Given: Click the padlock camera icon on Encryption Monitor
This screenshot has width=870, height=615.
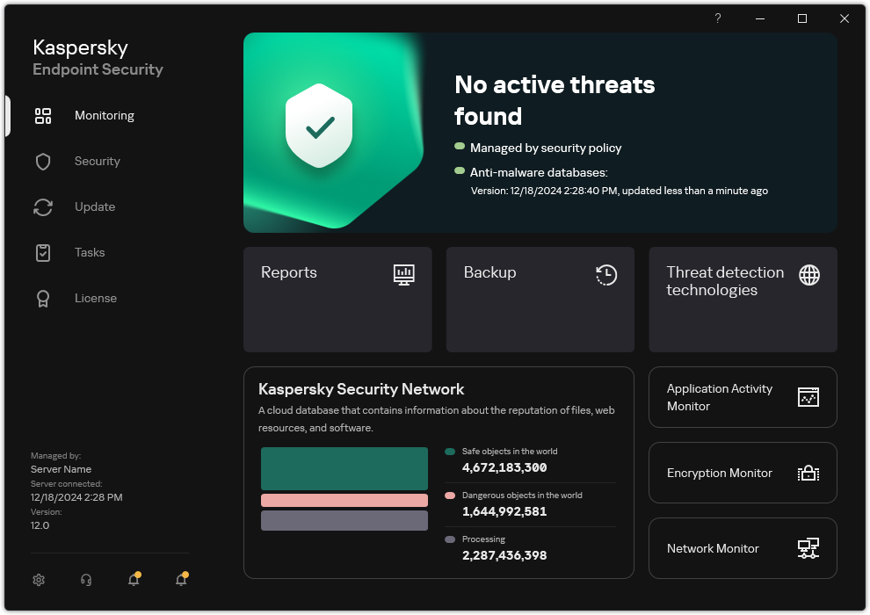Looking at the screenshot, I should pos(809,473).
